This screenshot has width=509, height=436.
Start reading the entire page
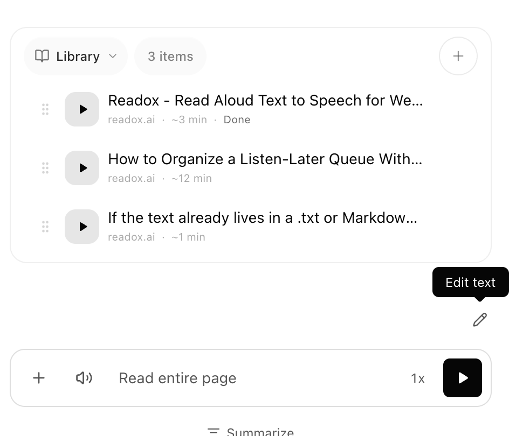[462, 378]
